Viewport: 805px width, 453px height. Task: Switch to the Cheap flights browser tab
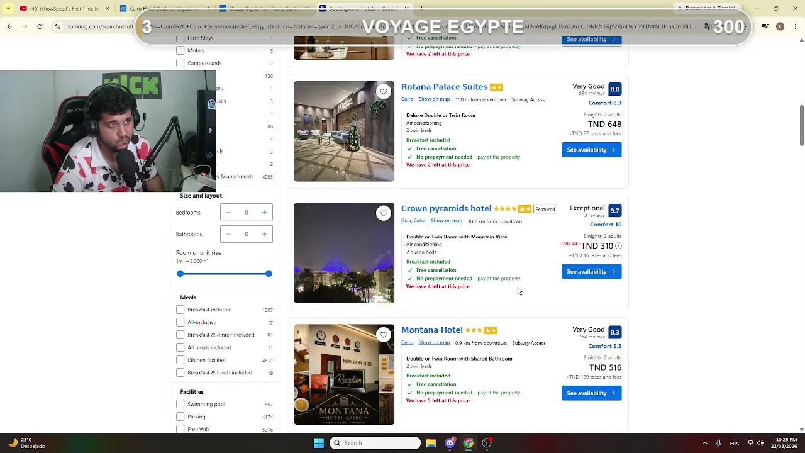(x=264, y=9)
